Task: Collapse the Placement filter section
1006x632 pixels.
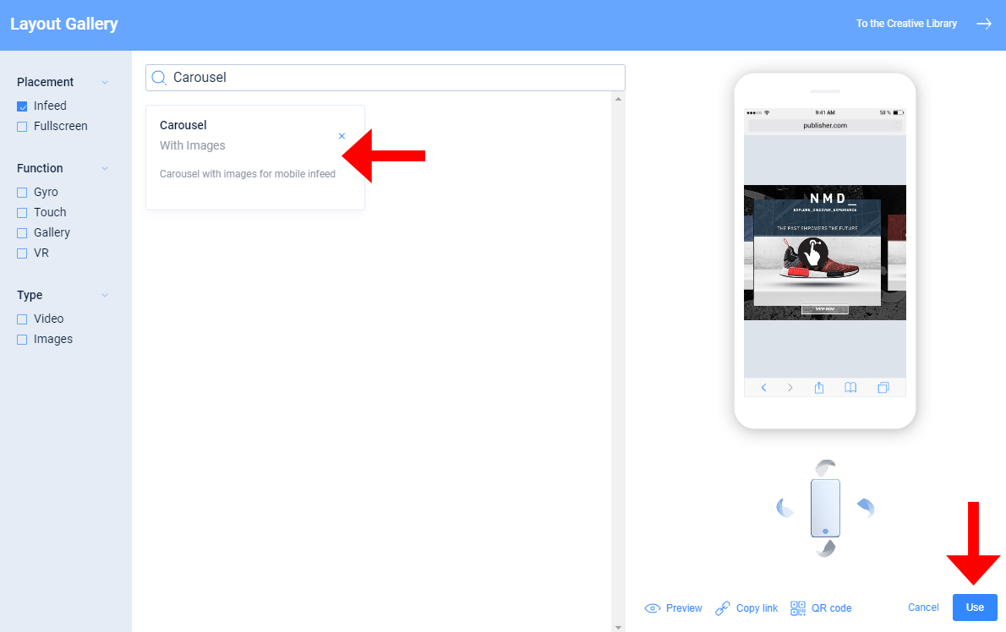Action: point(105,83)
